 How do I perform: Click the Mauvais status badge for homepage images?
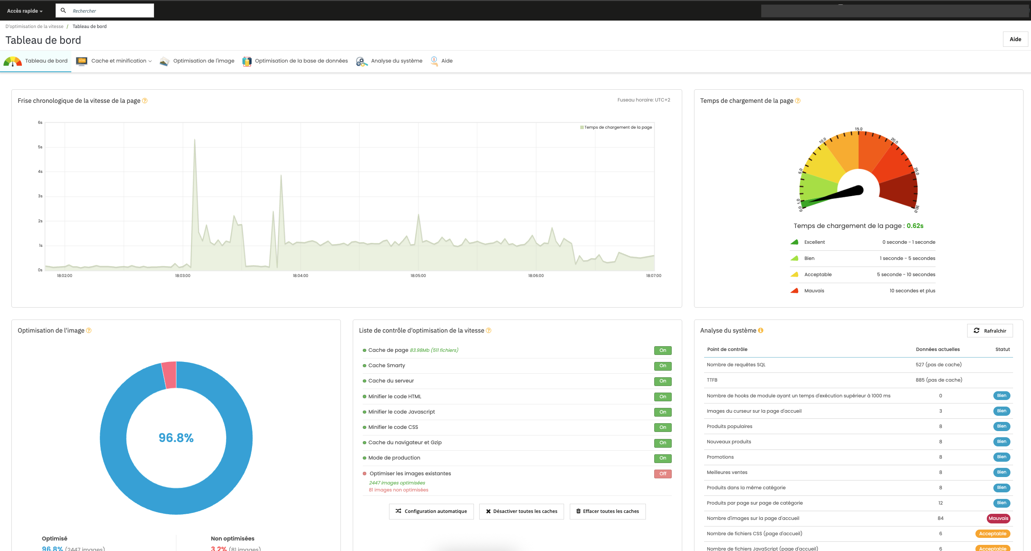click(x=998, y=519)
